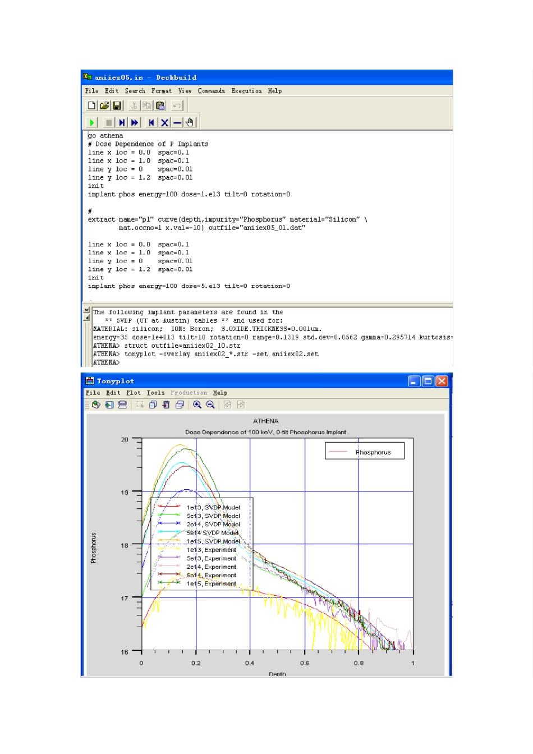Click the green Run button in Deckbuild

coord(92,122)
